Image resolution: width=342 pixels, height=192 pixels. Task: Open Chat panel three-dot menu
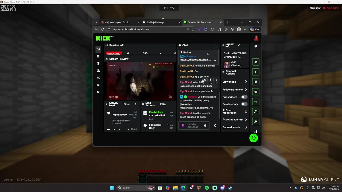[x=216, y=45]
